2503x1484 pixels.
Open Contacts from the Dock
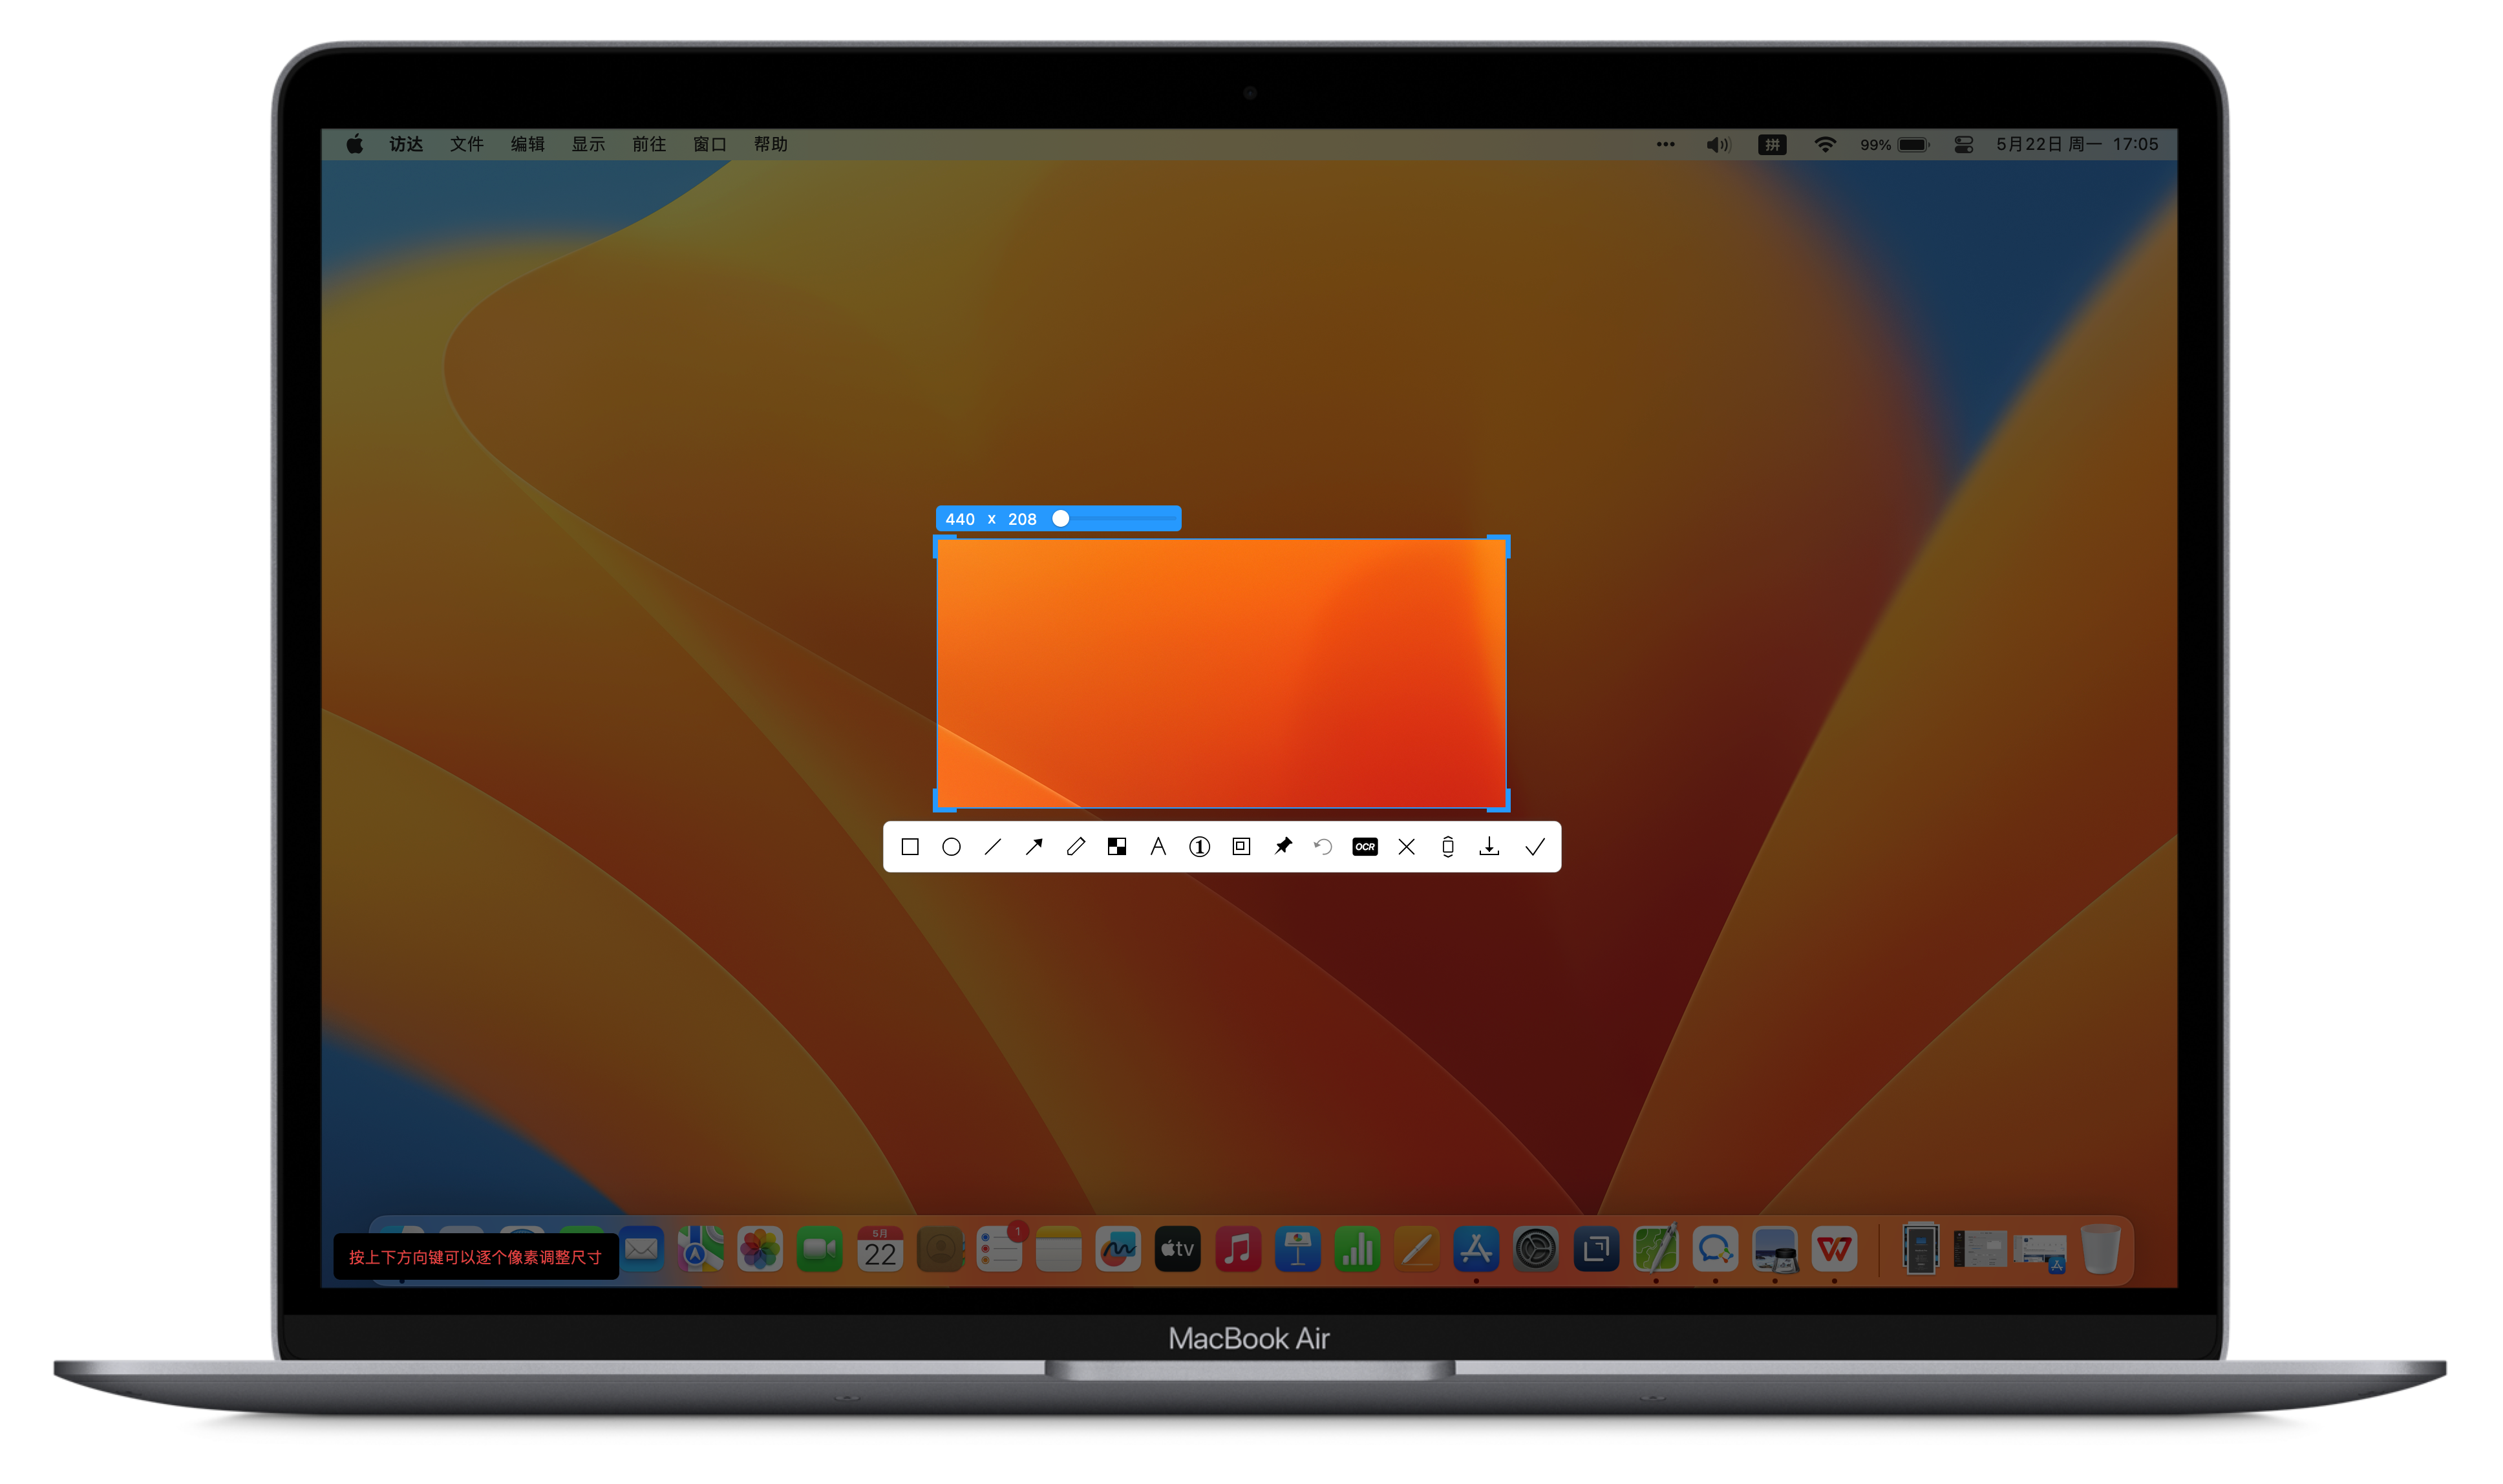[940, 1249]
